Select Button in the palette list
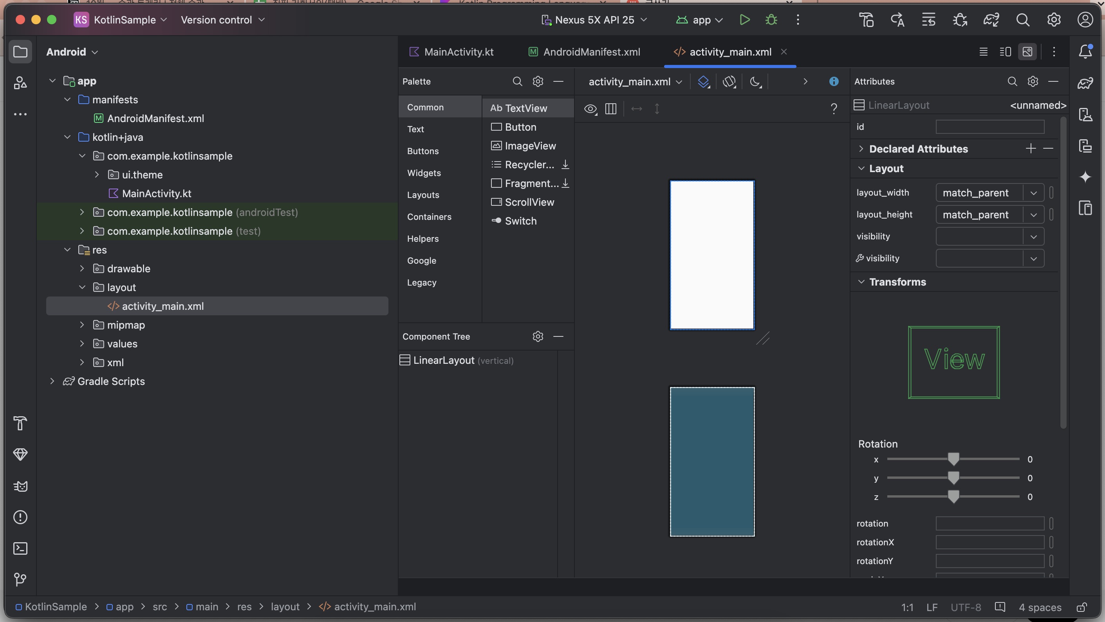This screenshot has height=622, width=1105. 520,127
